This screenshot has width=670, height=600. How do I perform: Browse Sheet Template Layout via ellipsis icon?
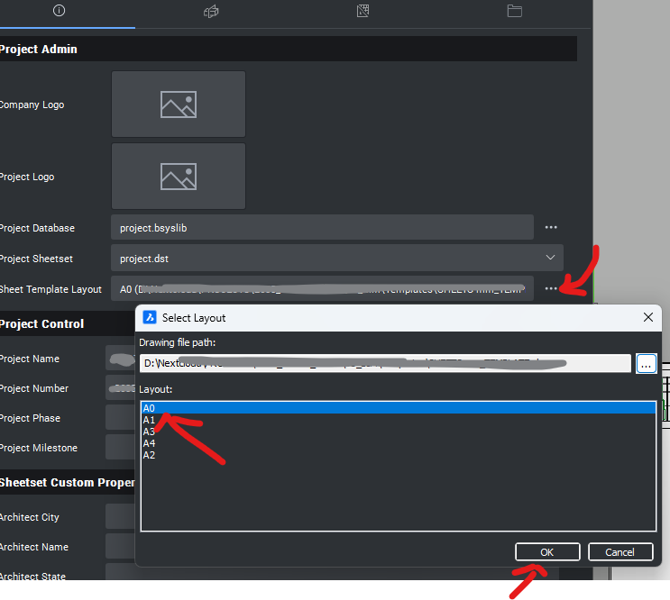click(551, 289)
